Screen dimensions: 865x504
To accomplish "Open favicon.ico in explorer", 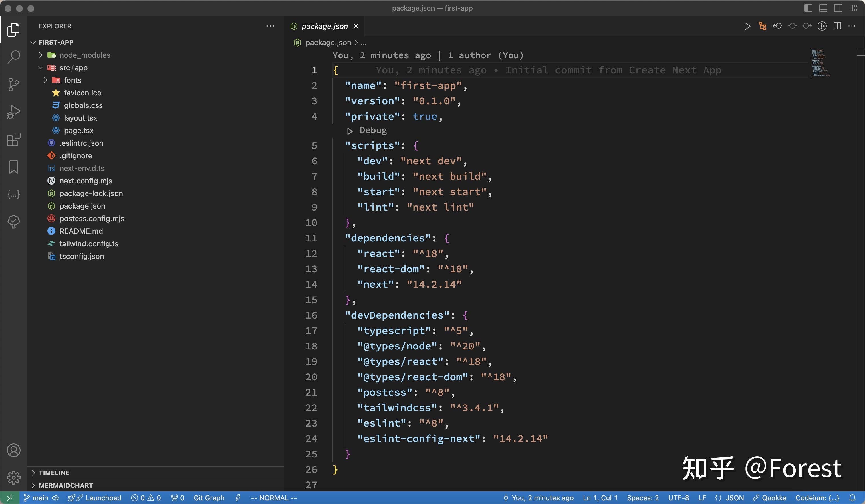I will (82, 93).
